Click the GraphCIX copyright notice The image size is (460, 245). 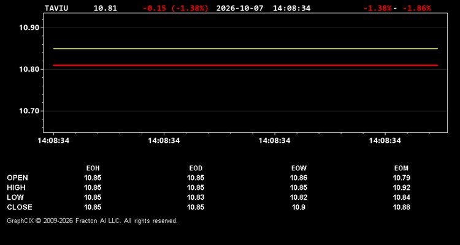(92, 221)
